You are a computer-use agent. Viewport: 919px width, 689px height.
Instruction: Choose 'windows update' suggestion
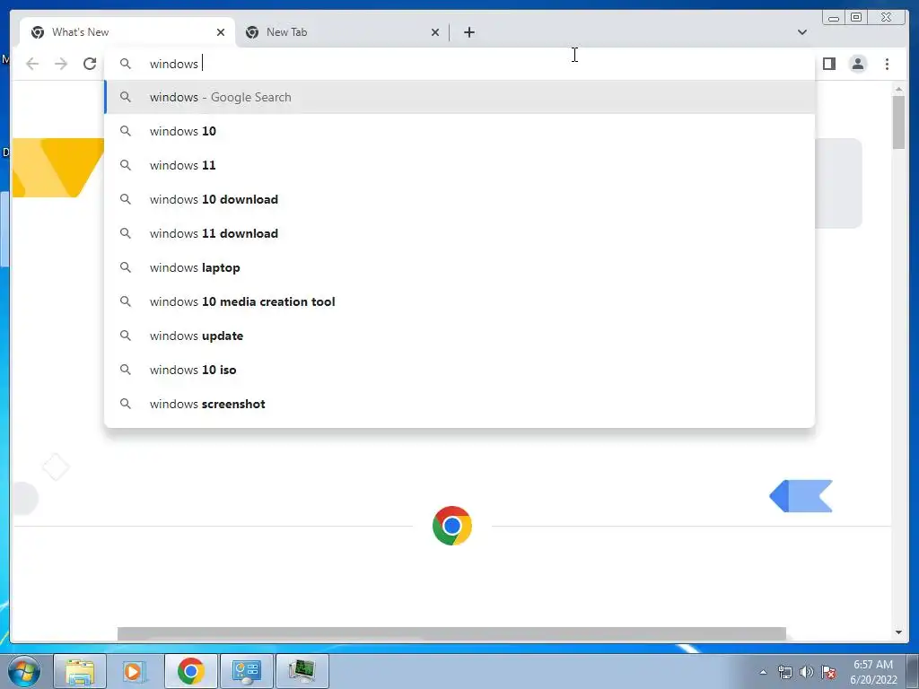click(x=459, y=336)
